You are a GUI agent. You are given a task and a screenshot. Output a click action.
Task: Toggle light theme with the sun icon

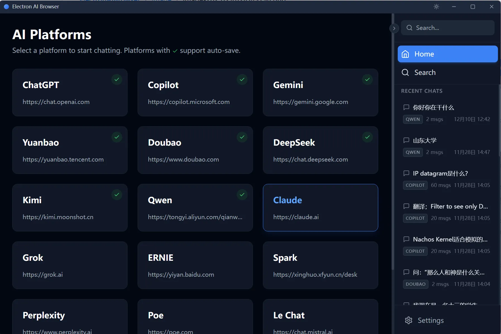[x=436, y=6]
